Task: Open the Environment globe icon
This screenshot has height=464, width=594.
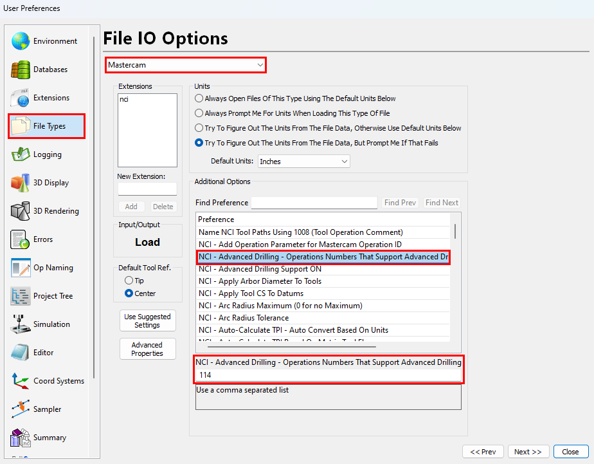Action: tap(21, 41)
